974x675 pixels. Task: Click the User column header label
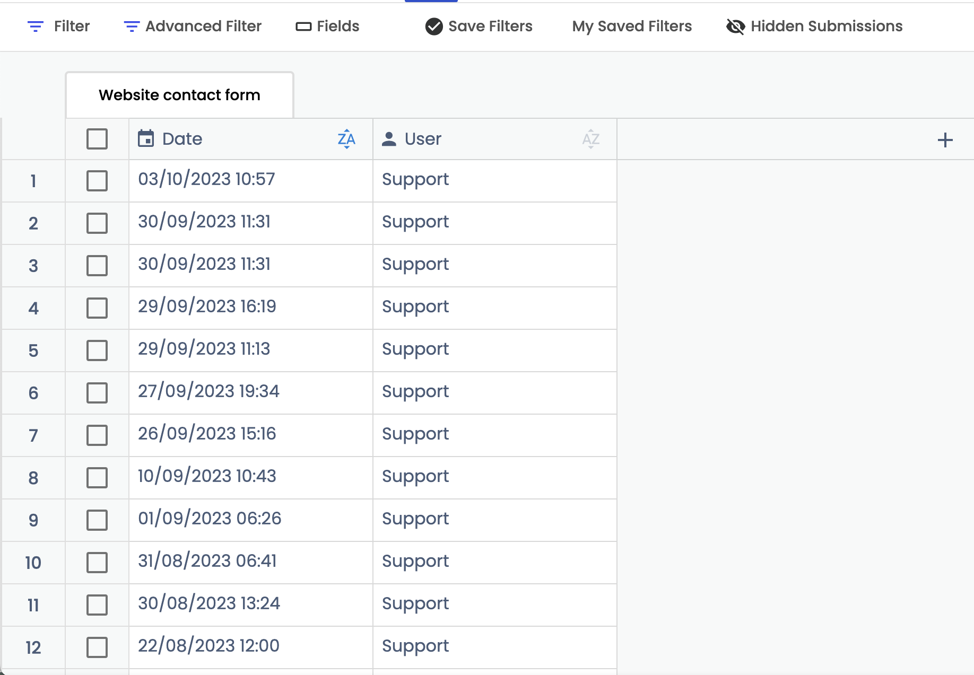tap(423, 139)
